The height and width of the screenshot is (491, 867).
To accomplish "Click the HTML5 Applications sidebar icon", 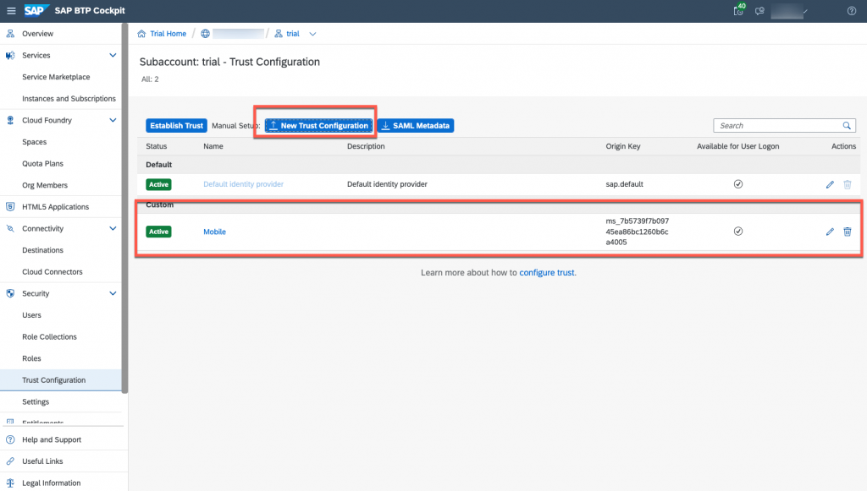I will coord(10,207).
